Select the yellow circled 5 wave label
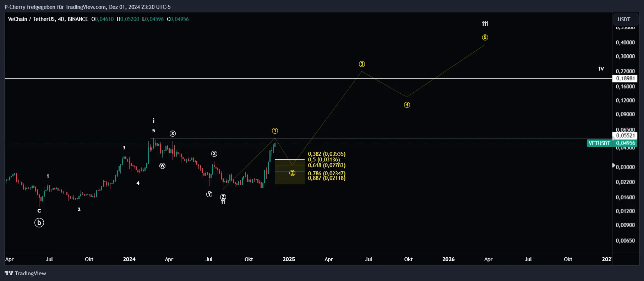 pos(485,38)
